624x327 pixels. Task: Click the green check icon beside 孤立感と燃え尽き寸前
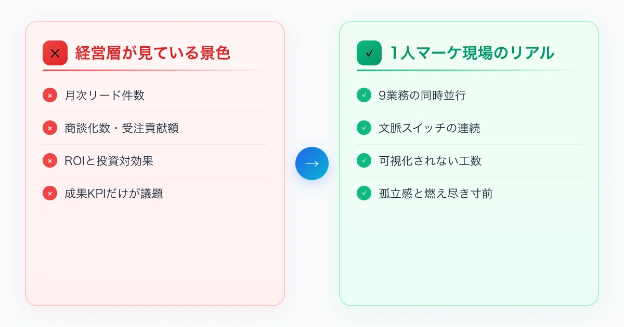click(364, 194)
